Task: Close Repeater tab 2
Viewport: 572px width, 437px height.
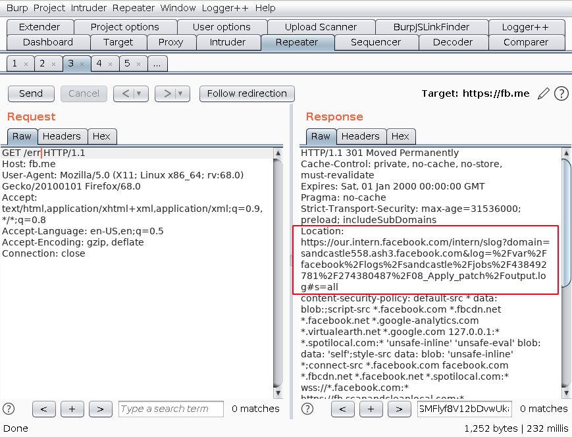Action: click(x=53, y=64)
